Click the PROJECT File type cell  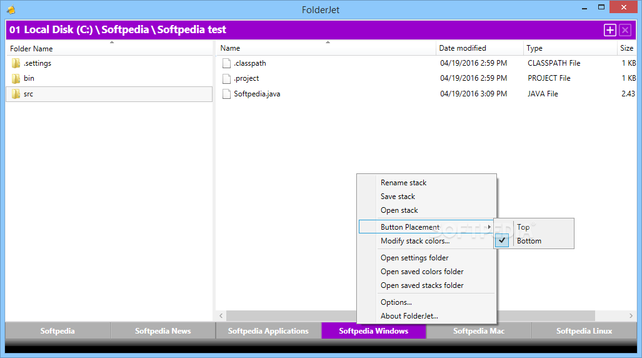tap(549, 78)
